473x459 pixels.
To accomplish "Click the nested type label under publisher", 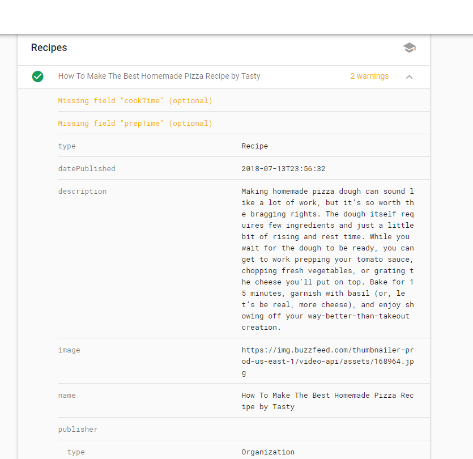I will [76, 452].
